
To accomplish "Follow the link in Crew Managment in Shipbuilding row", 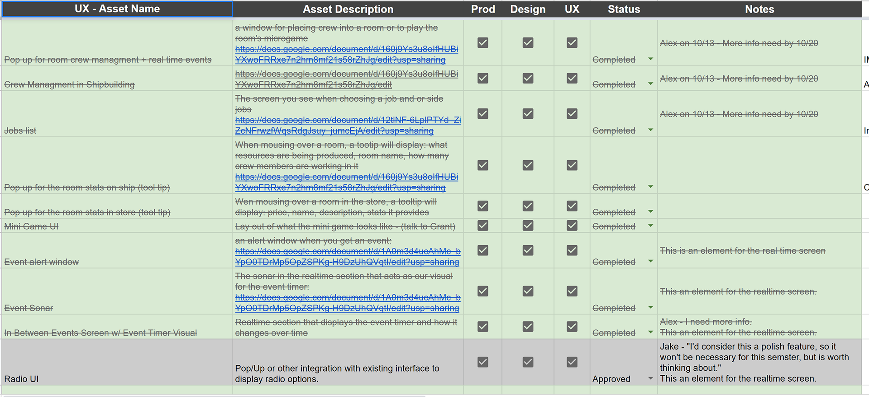I will click(346, 79).
